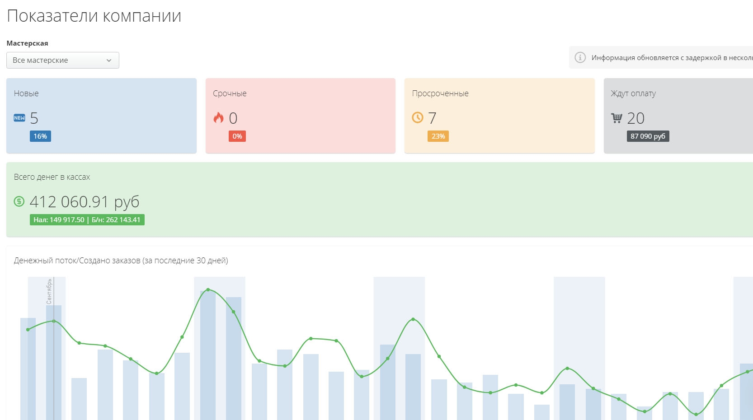This screenshot has height=420, width=753.
Task: Click the Ждут оплату card title
Action: click(x=633, y=93)
